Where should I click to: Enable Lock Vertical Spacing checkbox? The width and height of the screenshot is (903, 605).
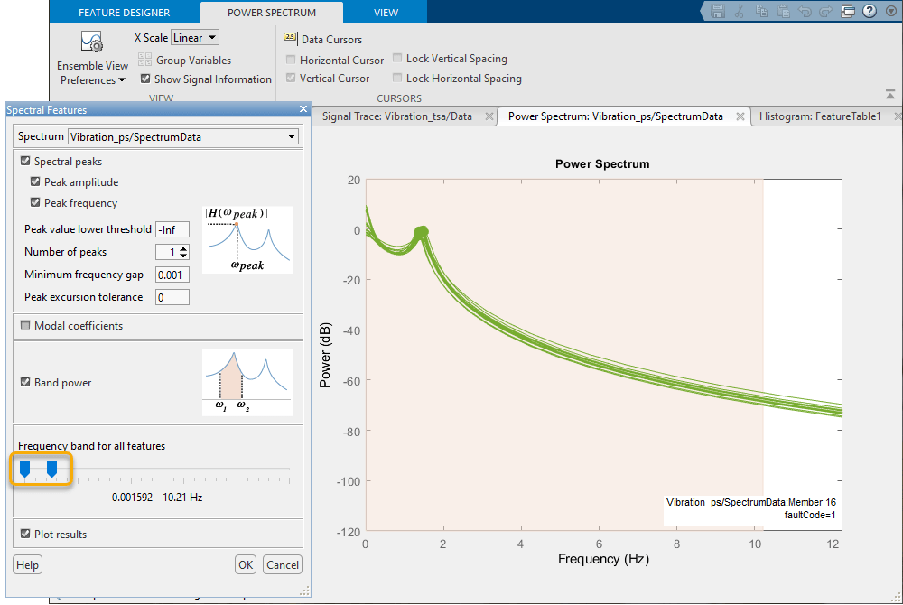click(x=397, y=58)
